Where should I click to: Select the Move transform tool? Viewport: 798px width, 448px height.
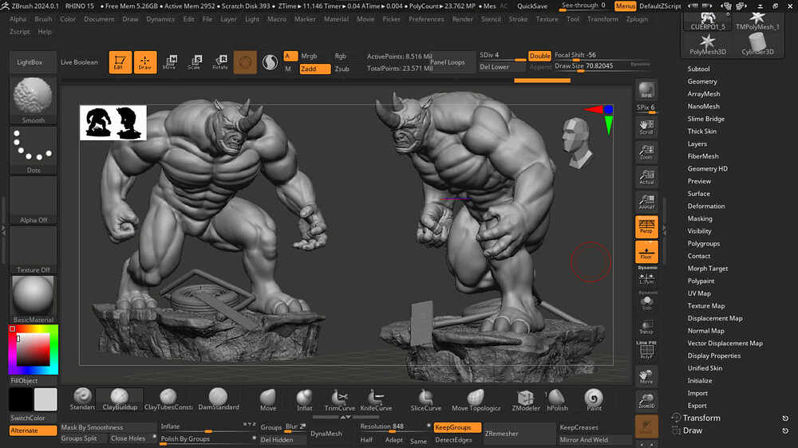coord(169,62)
